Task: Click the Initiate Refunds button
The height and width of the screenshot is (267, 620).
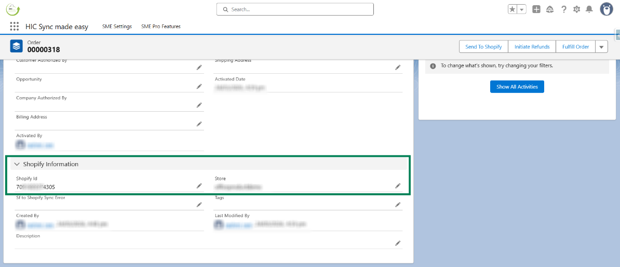Action: pyautogui.click(x=532, y=47)
